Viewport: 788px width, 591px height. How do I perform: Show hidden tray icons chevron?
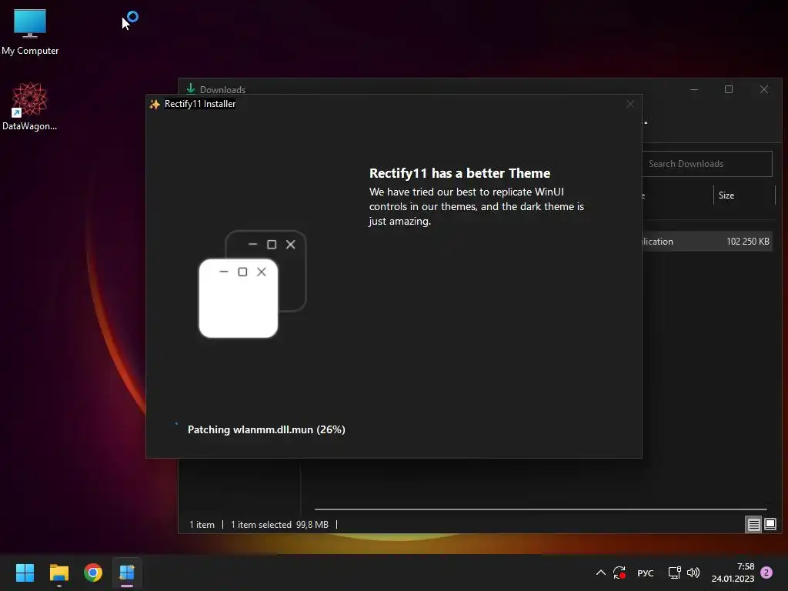point(600,573)
